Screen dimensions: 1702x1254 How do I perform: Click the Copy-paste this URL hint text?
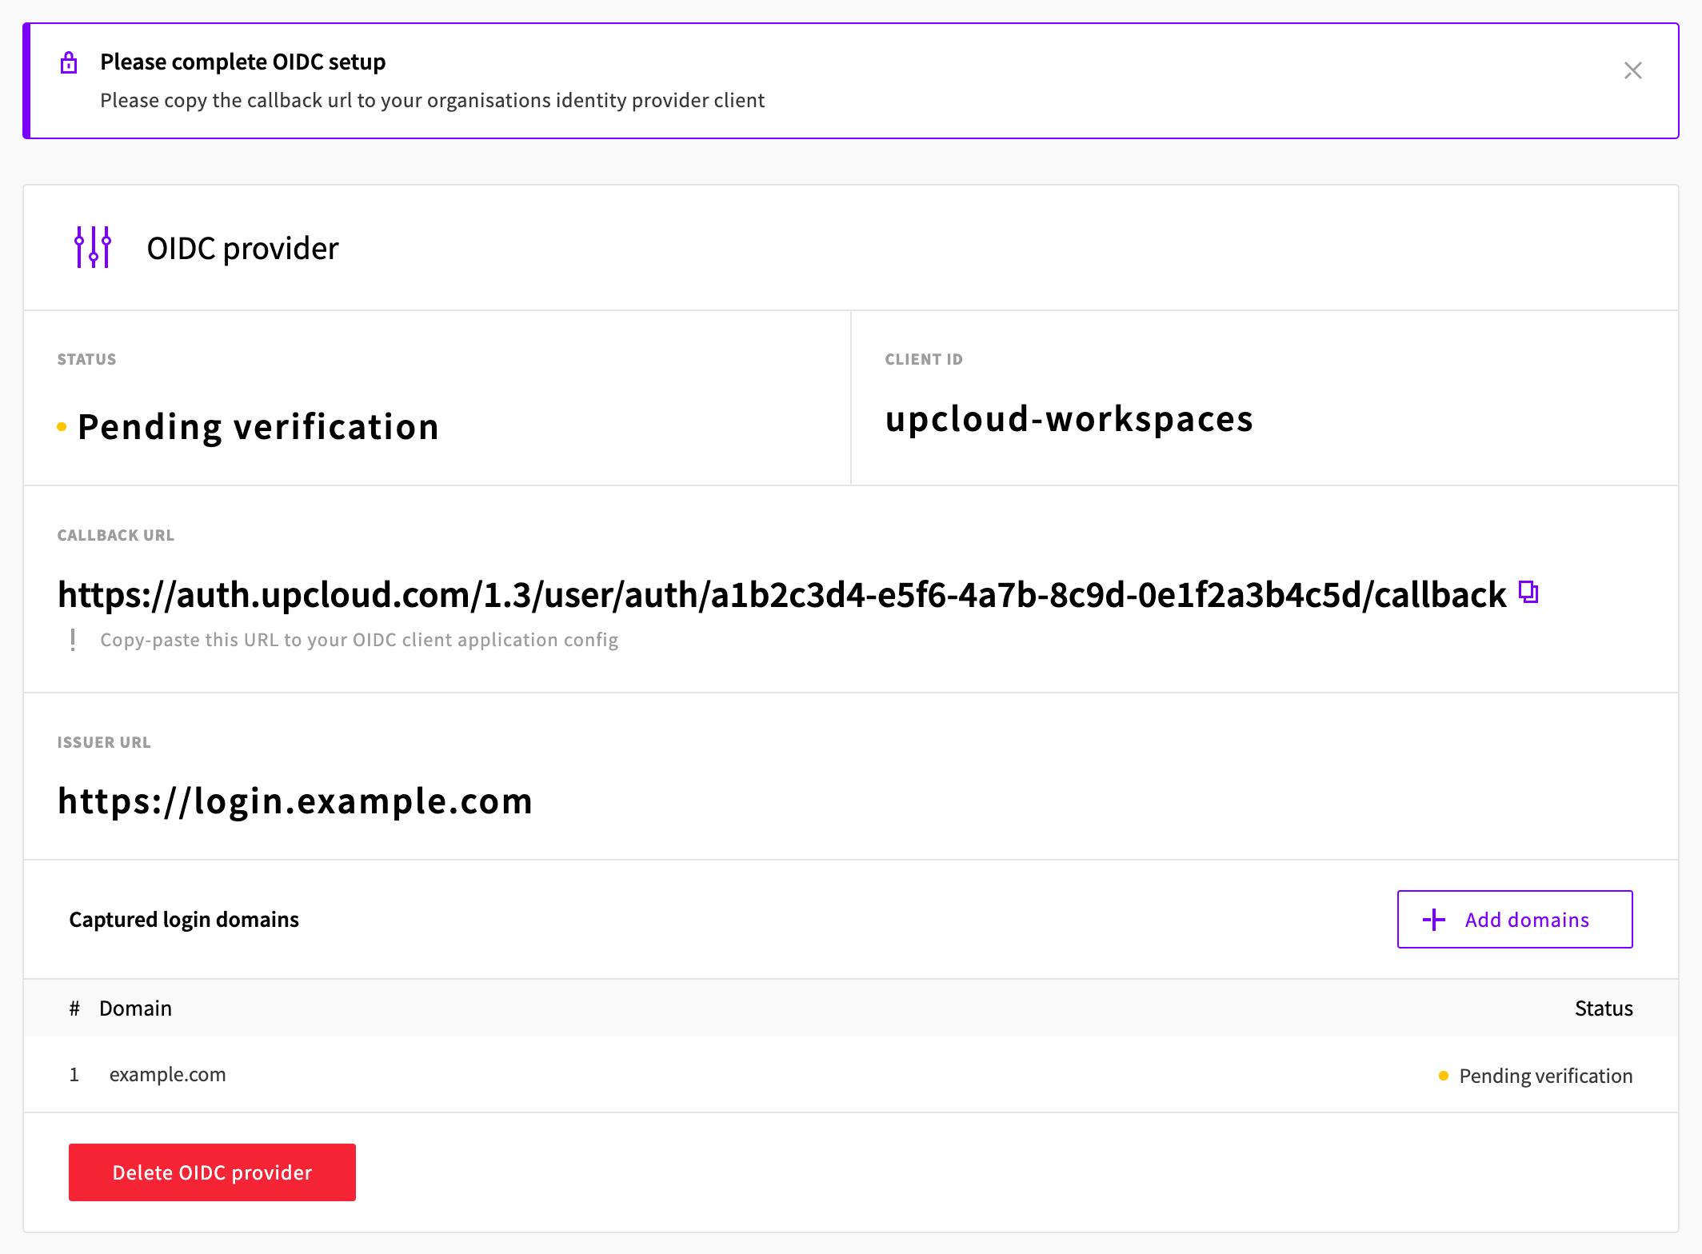[359, 640]
